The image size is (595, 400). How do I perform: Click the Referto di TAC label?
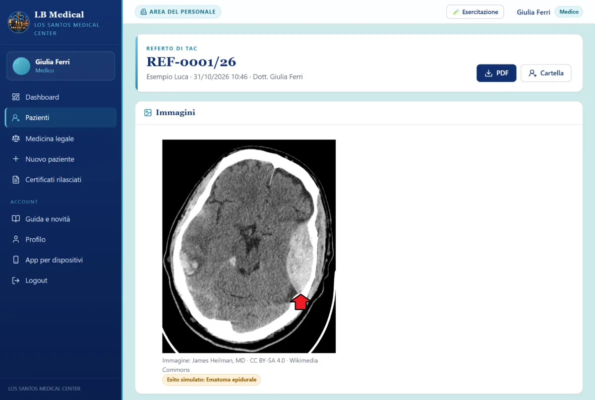coord(172,49)
